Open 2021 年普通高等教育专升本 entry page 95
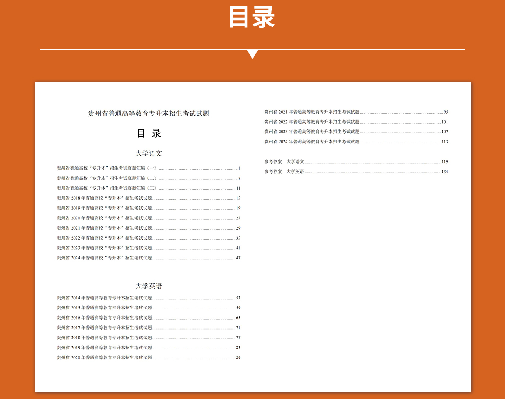This screenshot has height=399, width=505. coord(312,112)
